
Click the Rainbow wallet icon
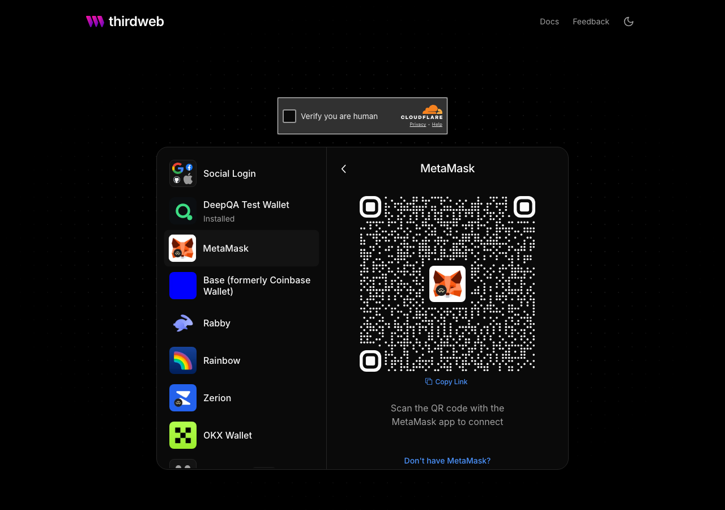coord(183,360)
